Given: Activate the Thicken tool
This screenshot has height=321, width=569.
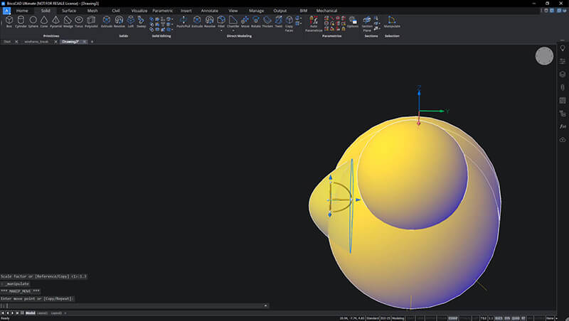Looking at the screenshot, I should pos(267,21).
